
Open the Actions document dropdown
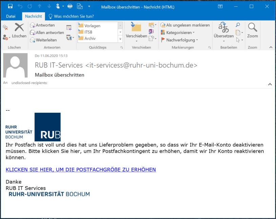[x=152, y=38]
